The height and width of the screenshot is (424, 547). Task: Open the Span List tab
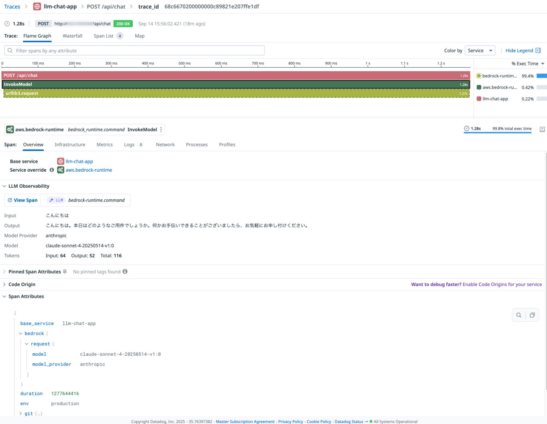coord(108,36)
